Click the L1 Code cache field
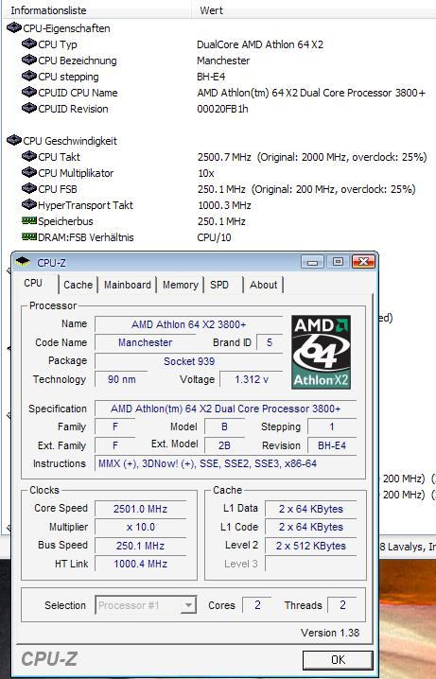Image resolution: width=436 pixels, height=679 pixels. click(x=311, y=527)
